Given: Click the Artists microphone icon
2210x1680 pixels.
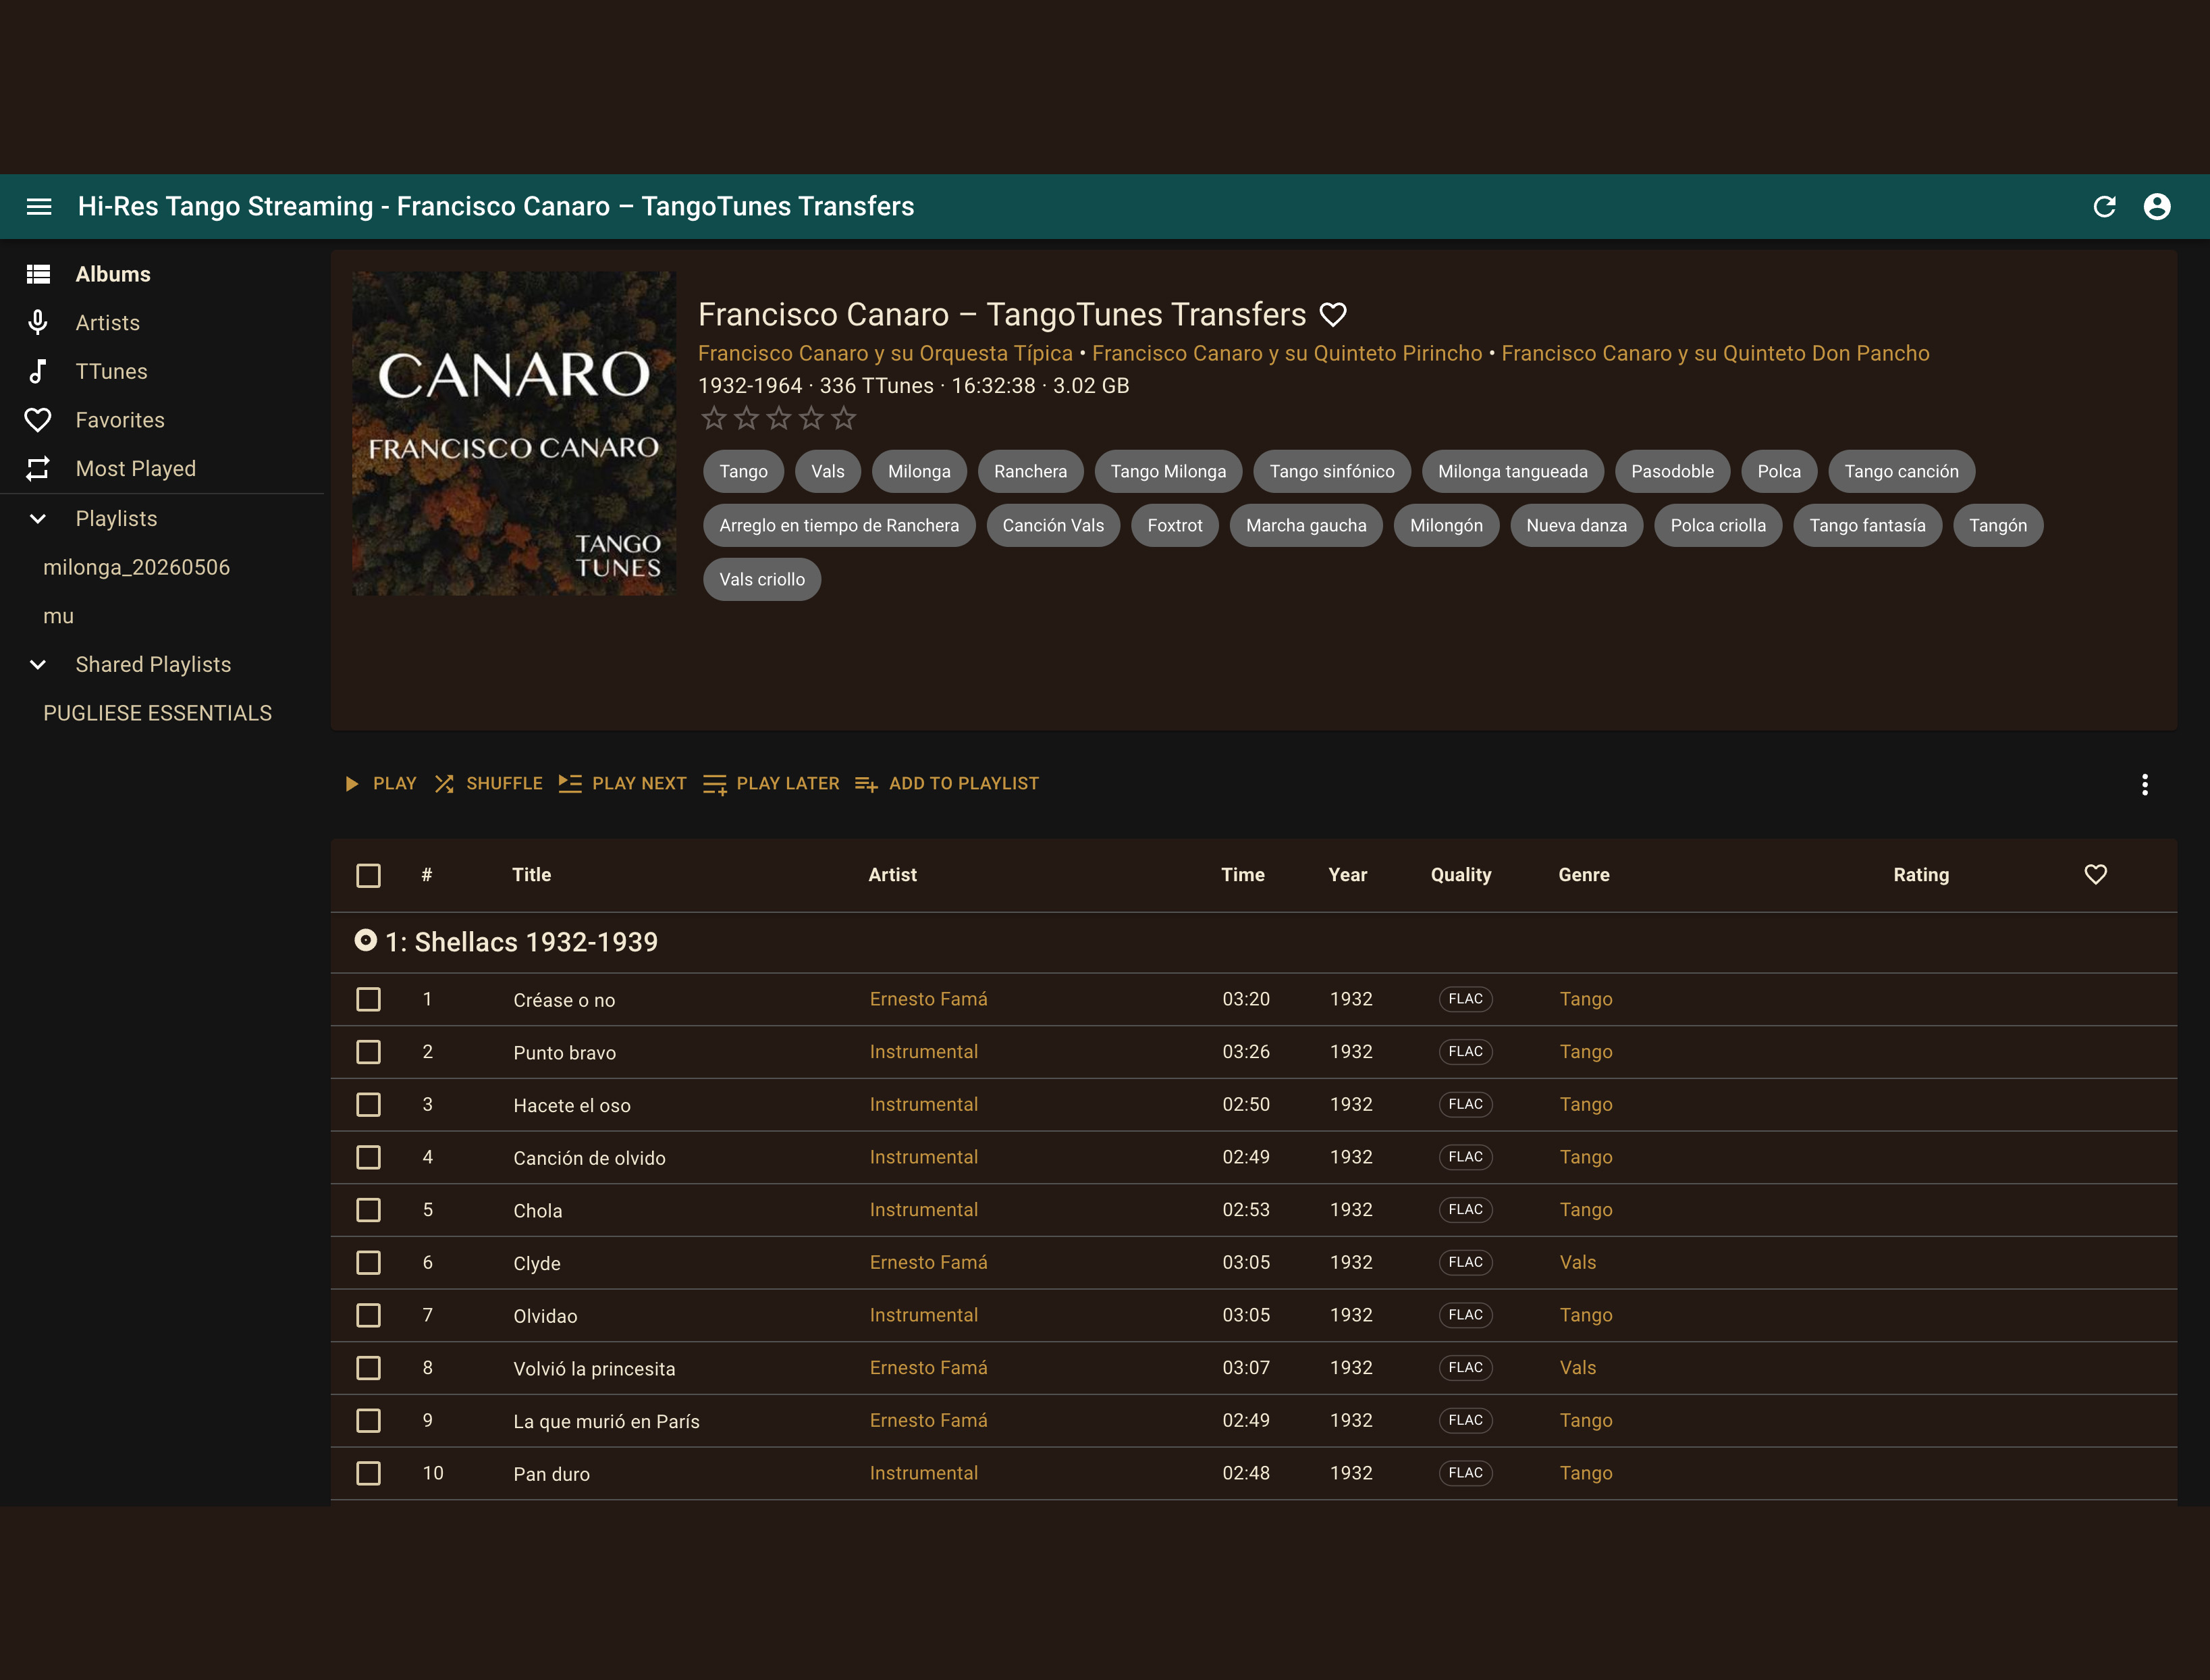Looking at the screenshot, I should pyautogui.click(x=38, y=322).
